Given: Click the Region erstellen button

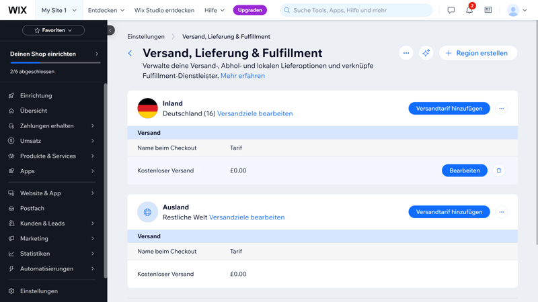Looking at the screenshot, I should [477, 53].
